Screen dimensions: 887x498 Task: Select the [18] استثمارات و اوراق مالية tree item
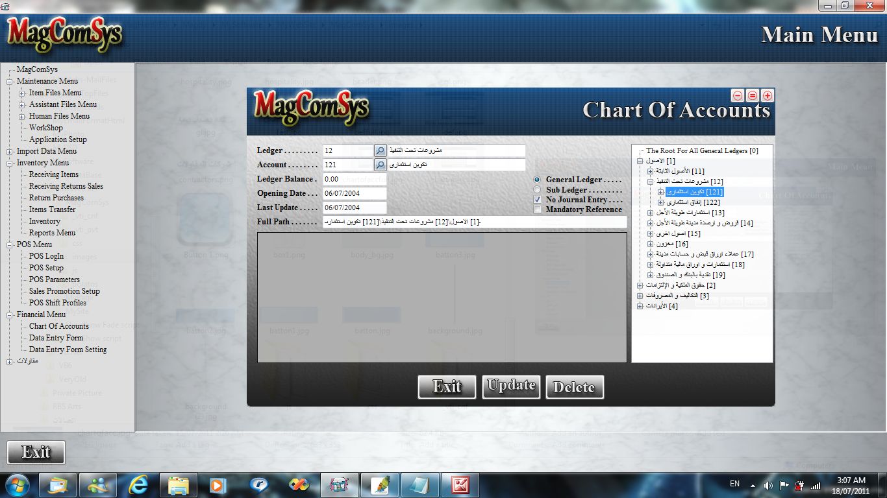pos(700,265)
